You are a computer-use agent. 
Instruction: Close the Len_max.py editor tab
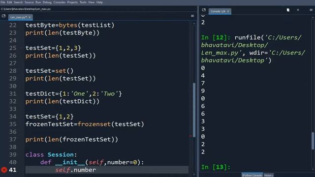pyautogui.click(x=30, y=17)
